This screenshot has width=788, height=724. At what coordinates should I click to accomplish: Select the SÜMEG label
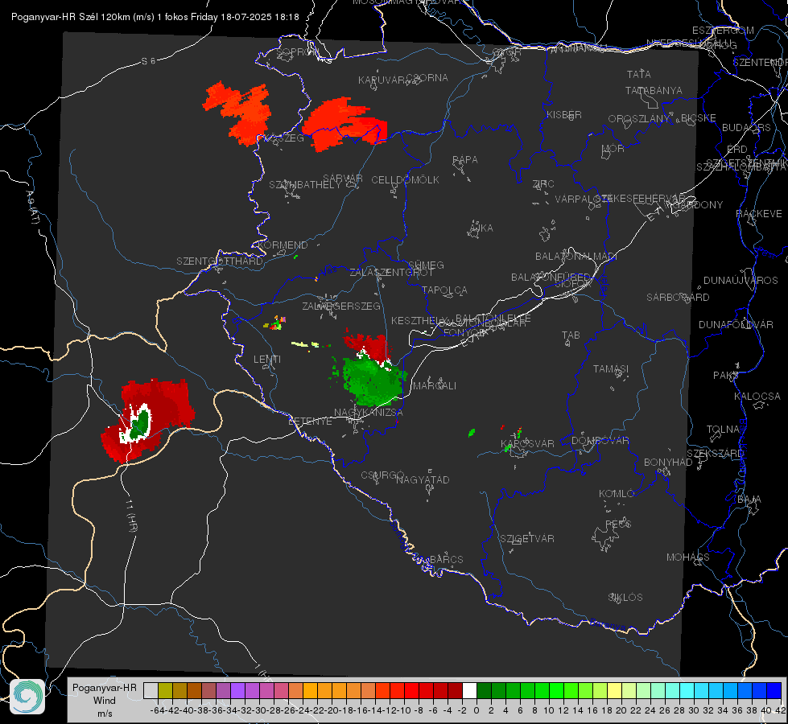point(426,265)
